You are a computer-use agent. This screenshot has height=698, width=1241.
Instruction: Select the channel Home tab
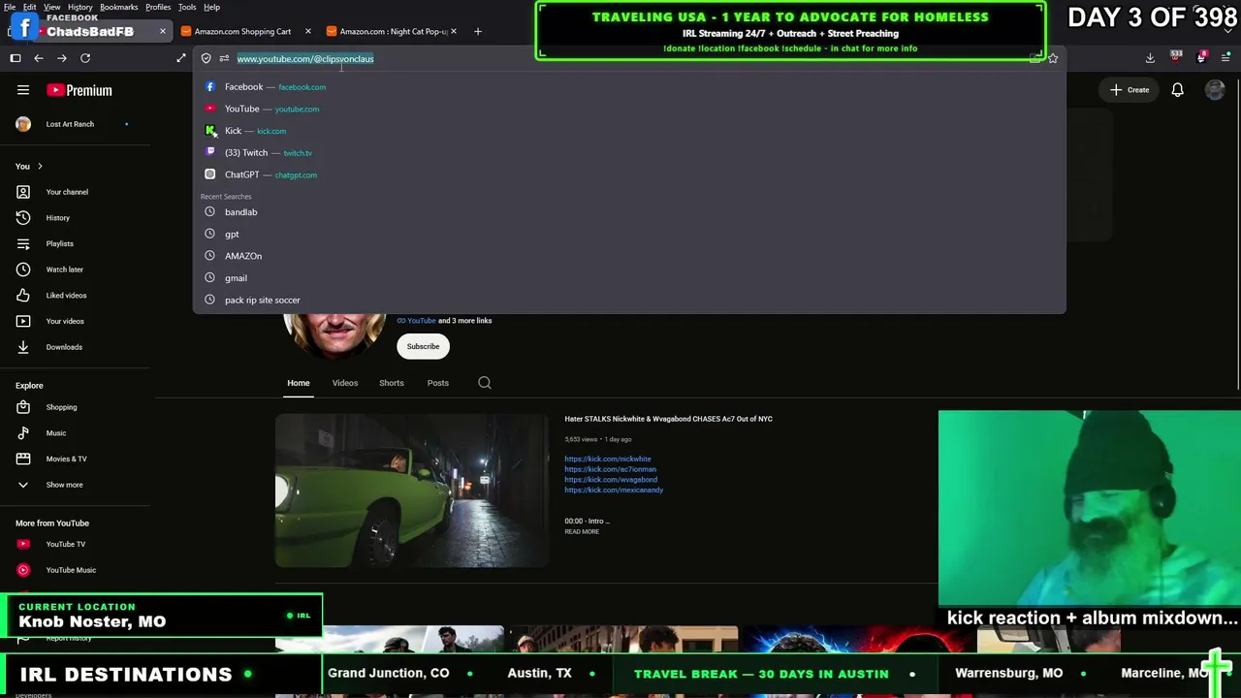(299, 383)
